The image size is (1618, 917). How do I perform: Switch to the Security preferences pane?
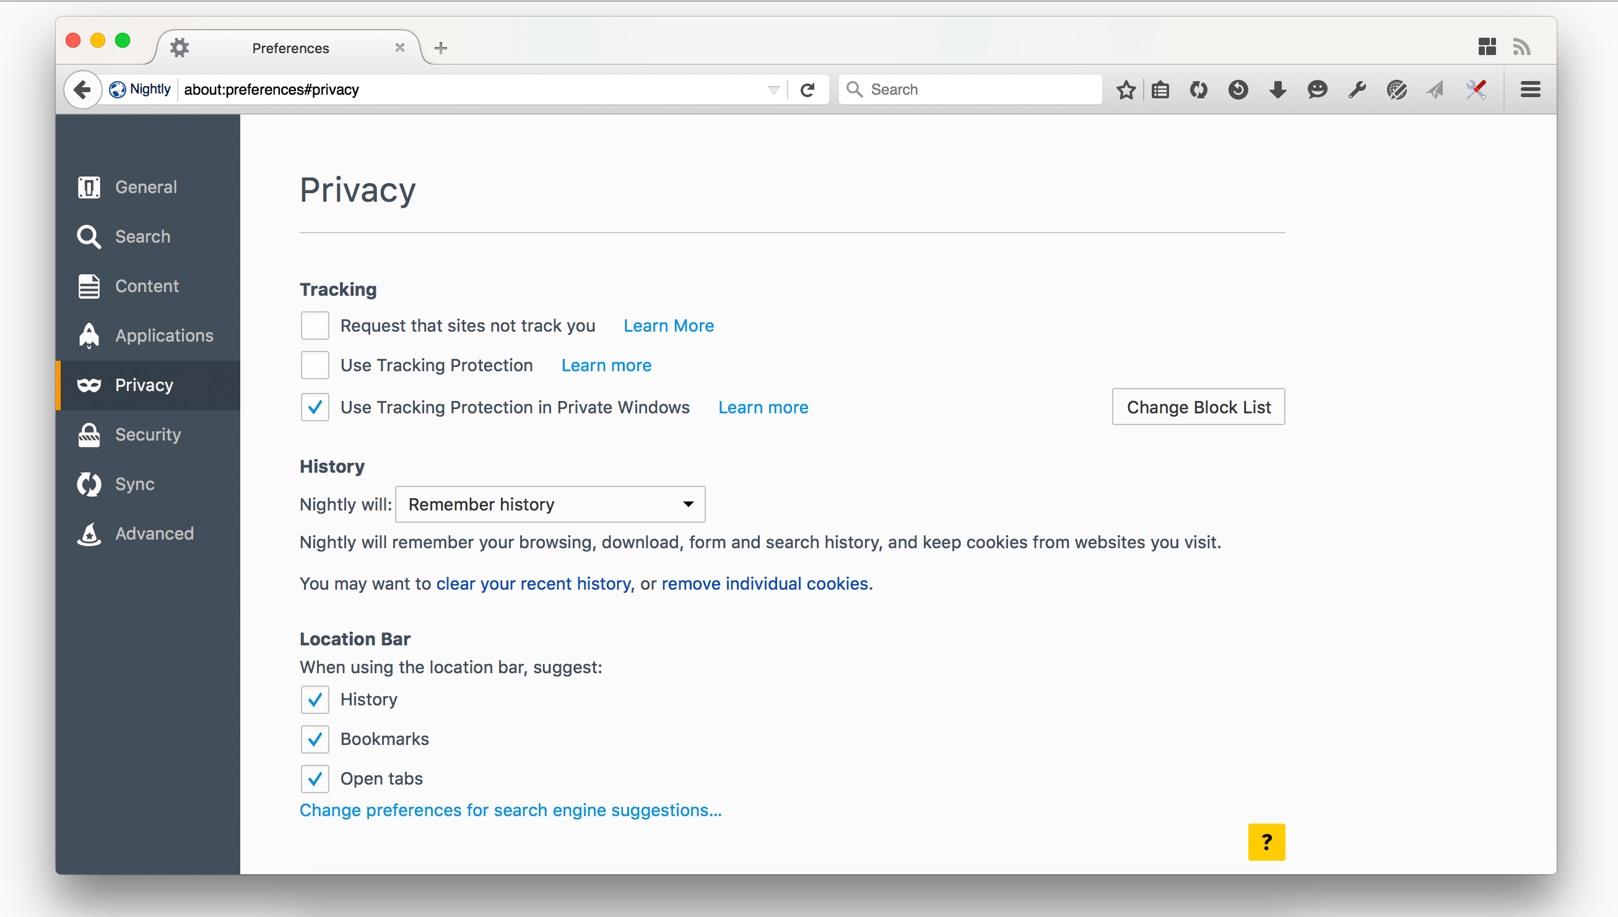point(147,434)
